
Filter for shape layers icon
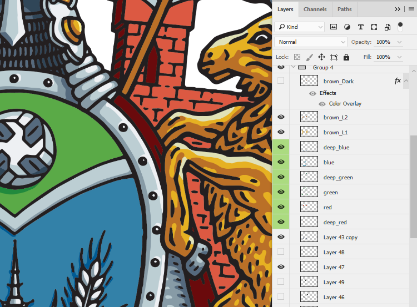[374, 27]
